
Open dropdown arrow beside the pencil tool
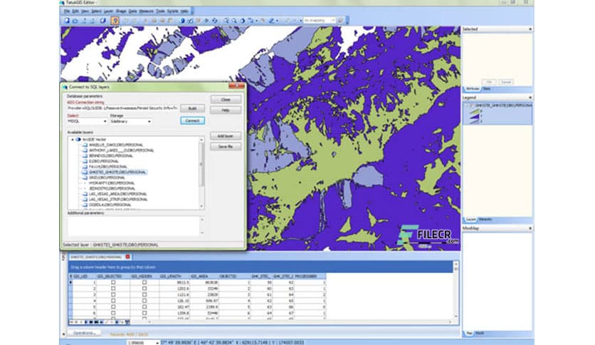click(x=277, y=21)
